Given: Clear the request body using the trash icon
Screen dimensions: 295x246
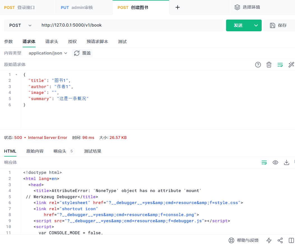Looking at the screenshot, I should pos(269,65).
